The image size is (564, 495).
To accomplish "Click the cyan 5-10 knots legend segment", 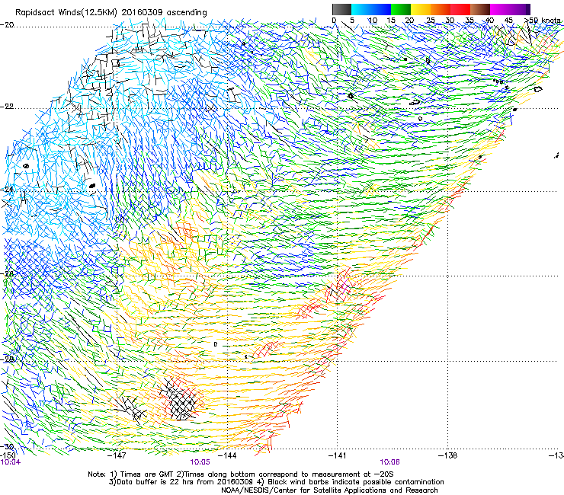I will [361, 9].
